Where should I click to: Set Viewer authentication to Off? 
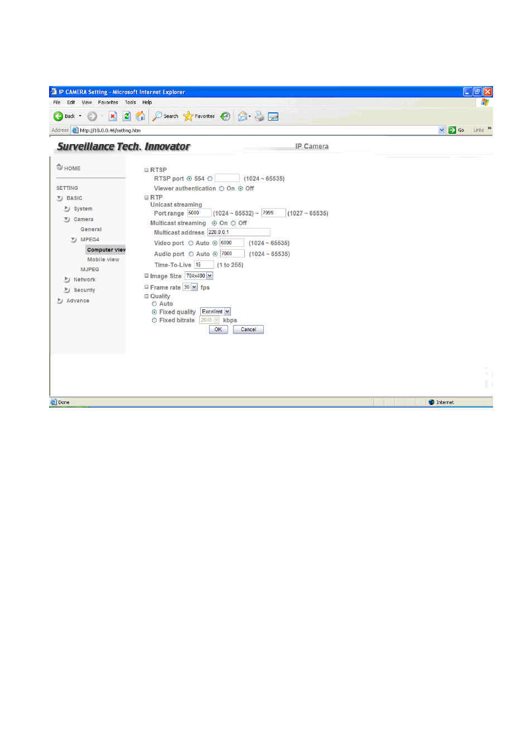tap(240, 189)
